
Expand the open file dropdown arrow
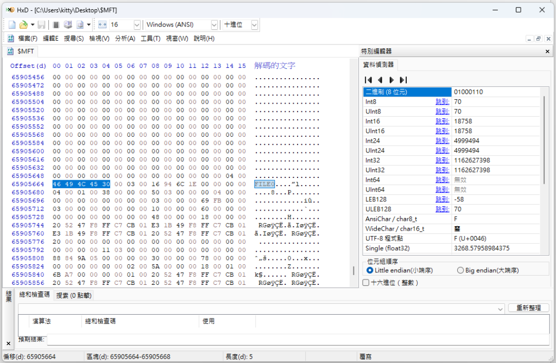coord(33,25)
